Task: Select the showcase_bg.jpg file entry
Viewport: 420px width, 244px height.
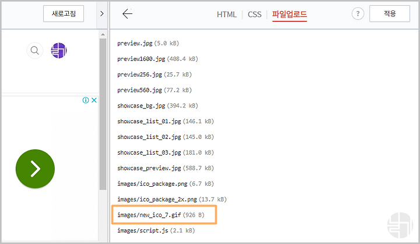Action: coord(157,106)
